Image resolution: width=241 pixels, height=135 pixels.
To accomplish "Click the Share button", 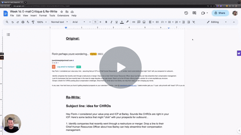I will point(220,13).
